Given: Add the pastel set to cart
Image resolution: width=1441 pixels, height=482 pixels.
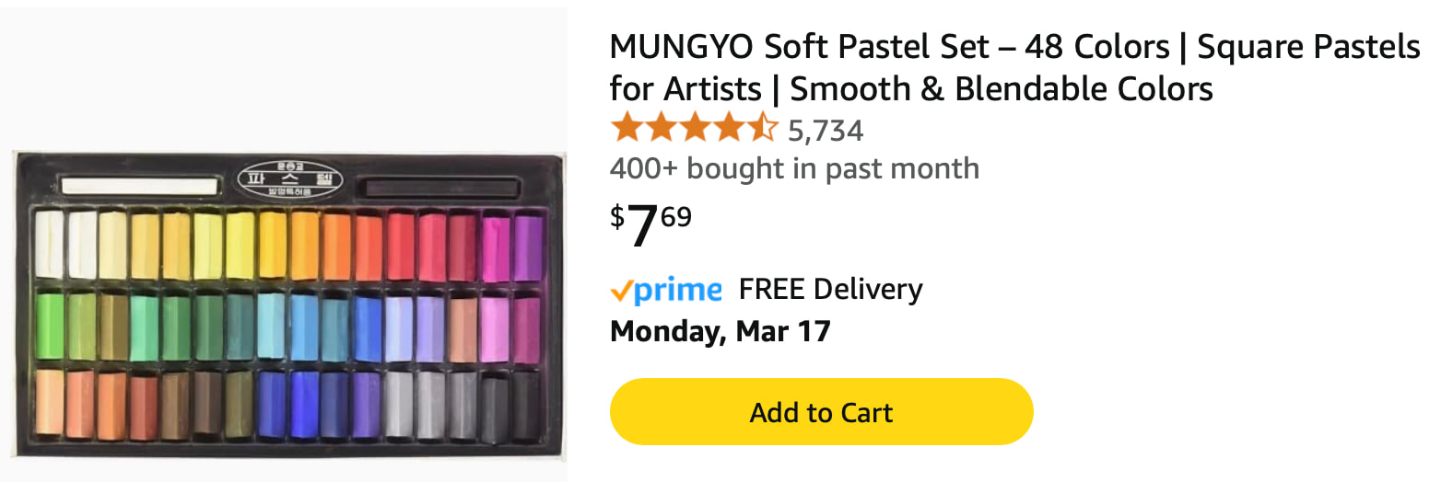Looking at the screenshot, I should 821,412.
